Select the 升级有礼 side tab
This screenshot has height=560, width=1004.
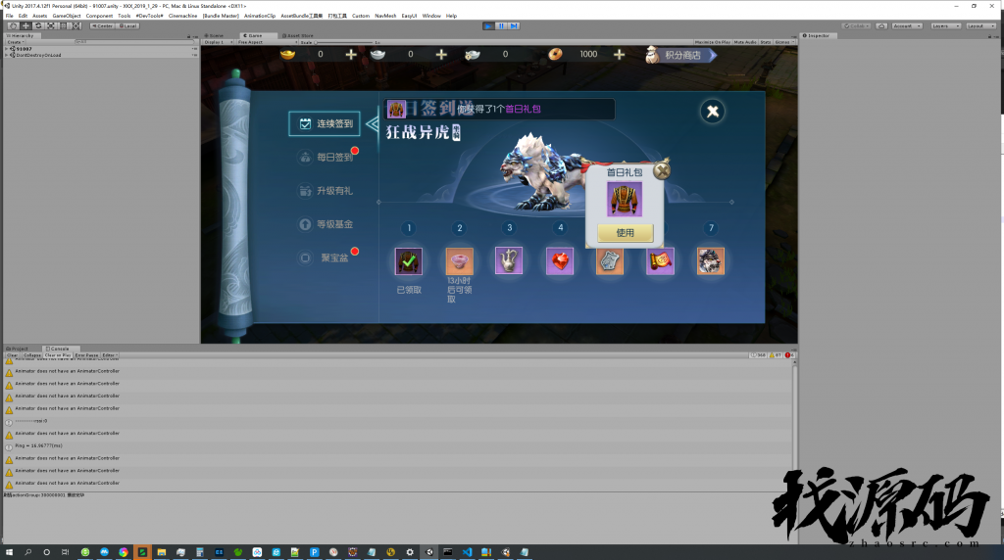[x=326, y=191]
